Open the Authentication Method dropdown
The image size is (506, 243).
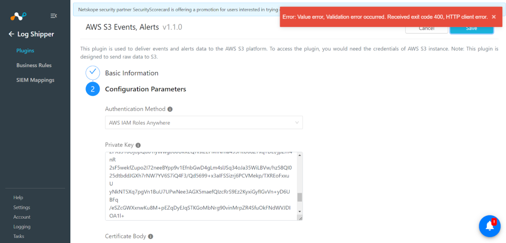204,123
